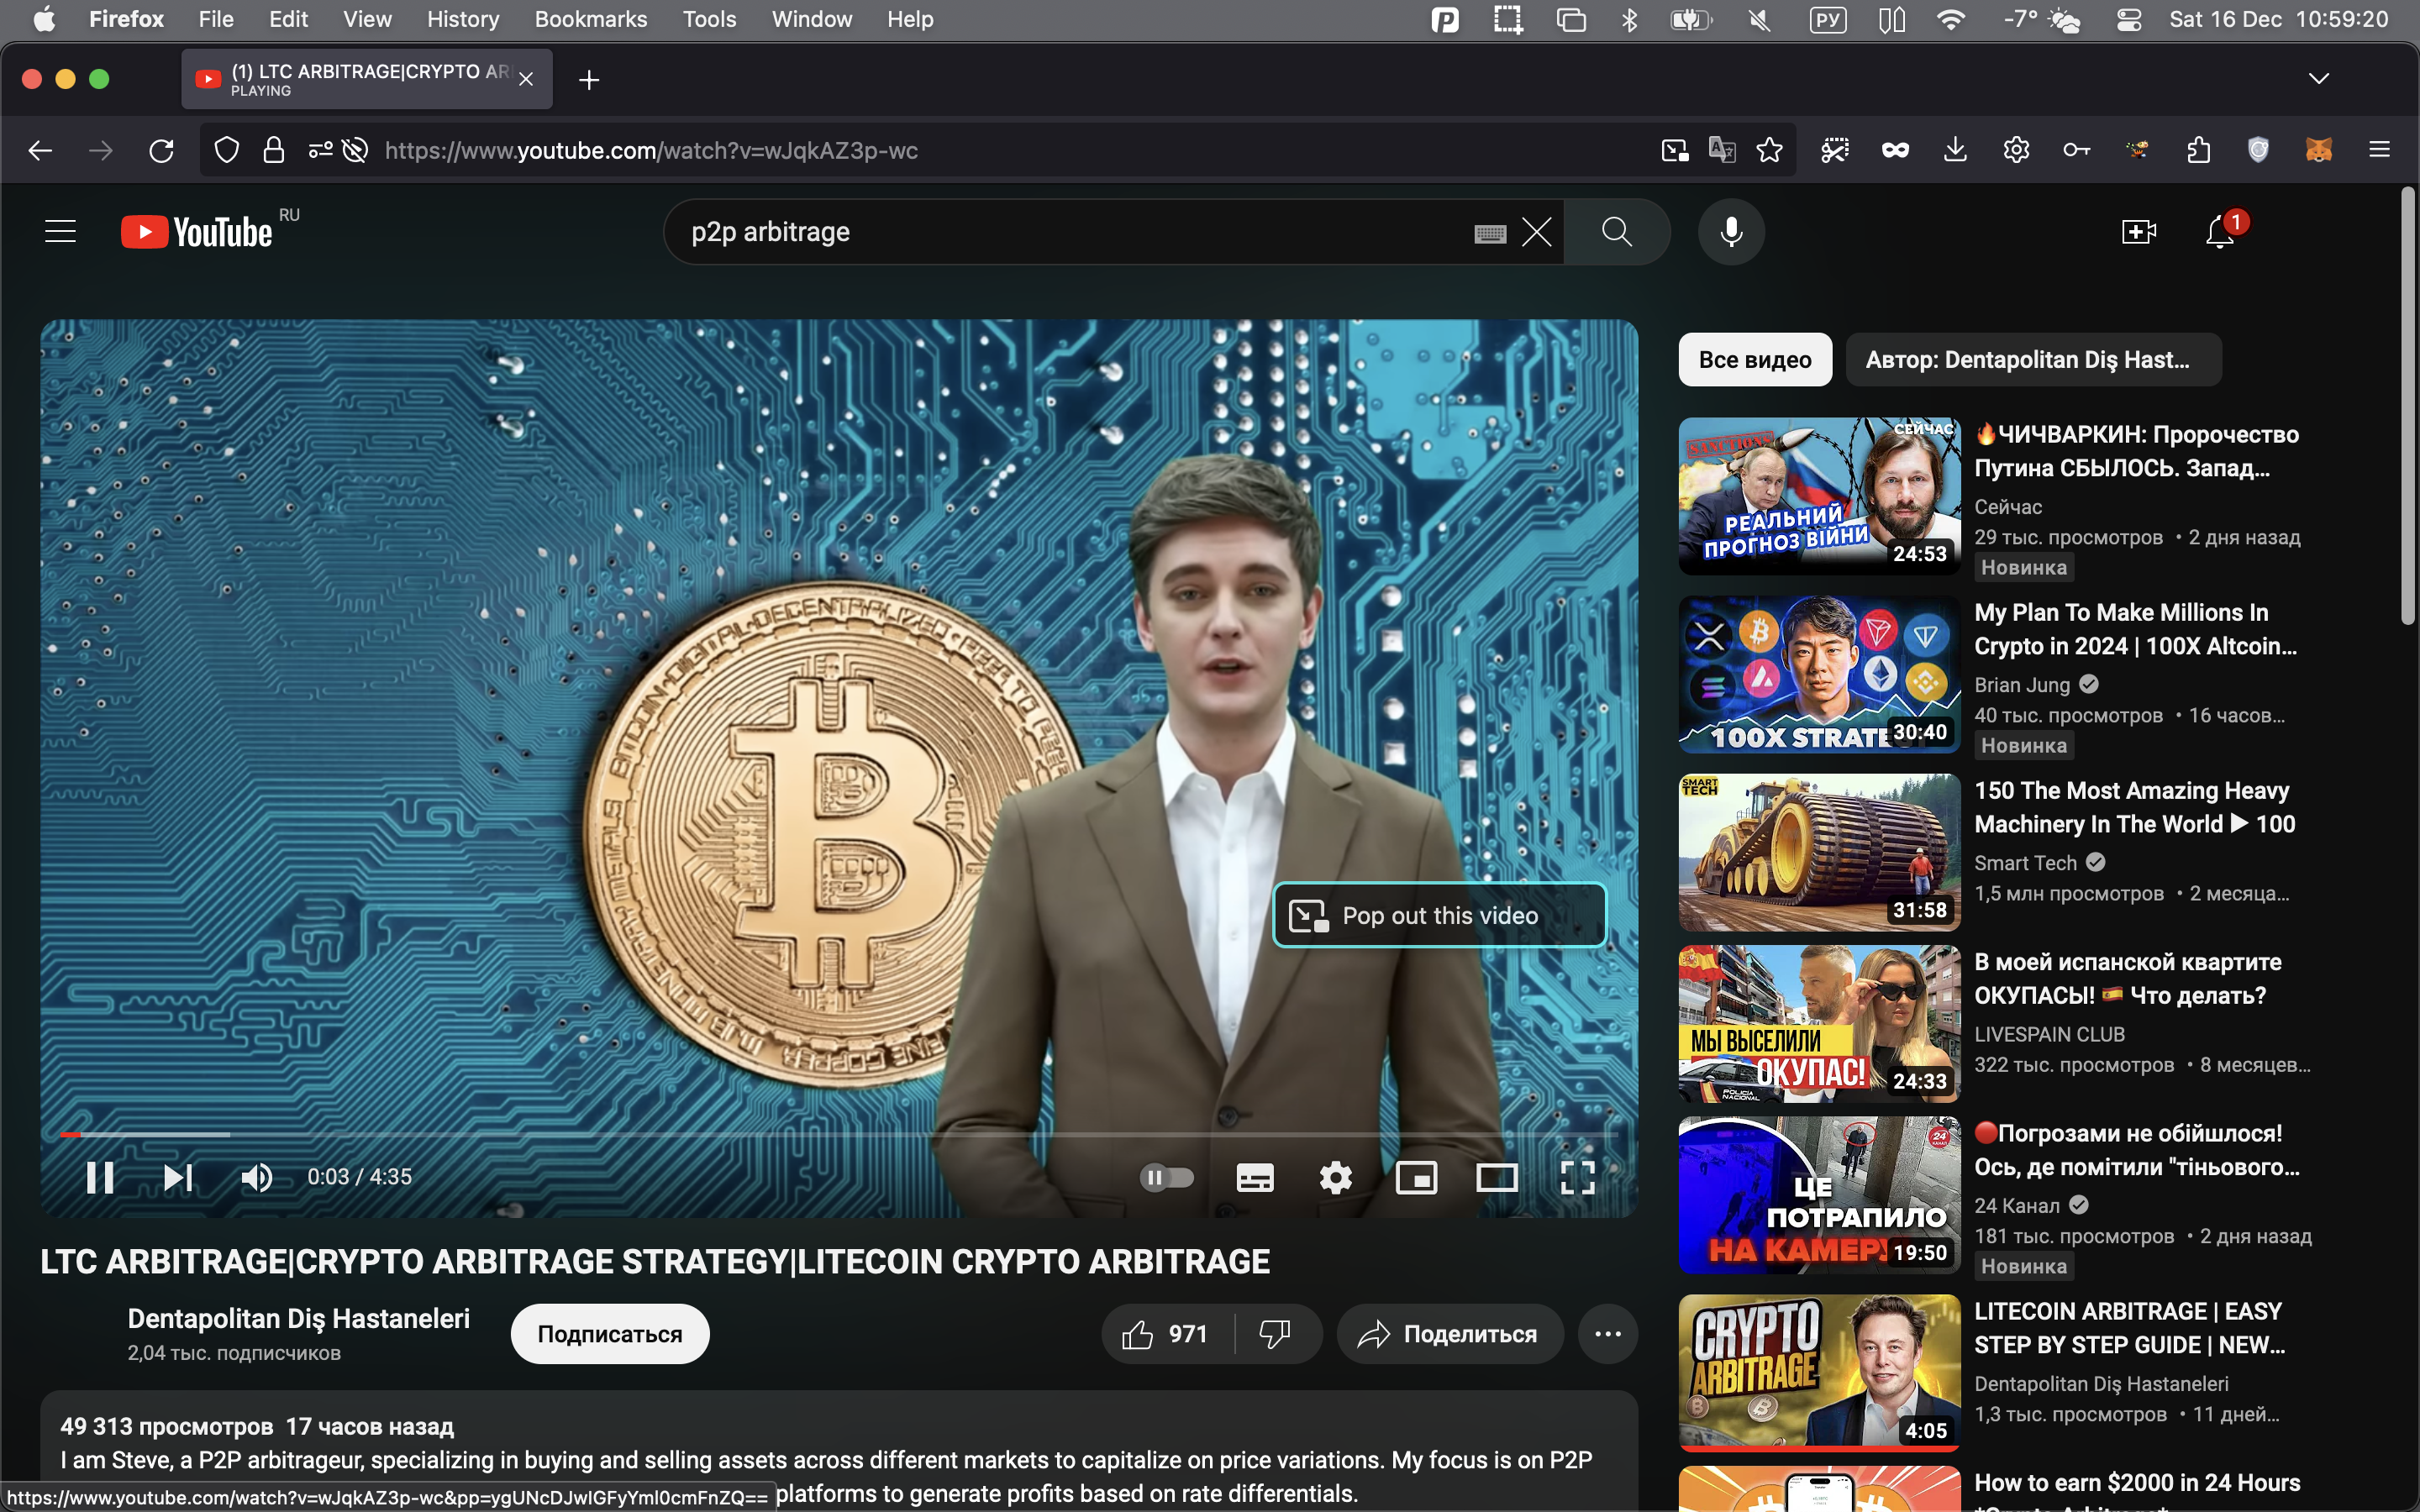This screenshot has width=2420, height=1512.
Task: Open the Bookmarks menu
Action: pos(591,19)
